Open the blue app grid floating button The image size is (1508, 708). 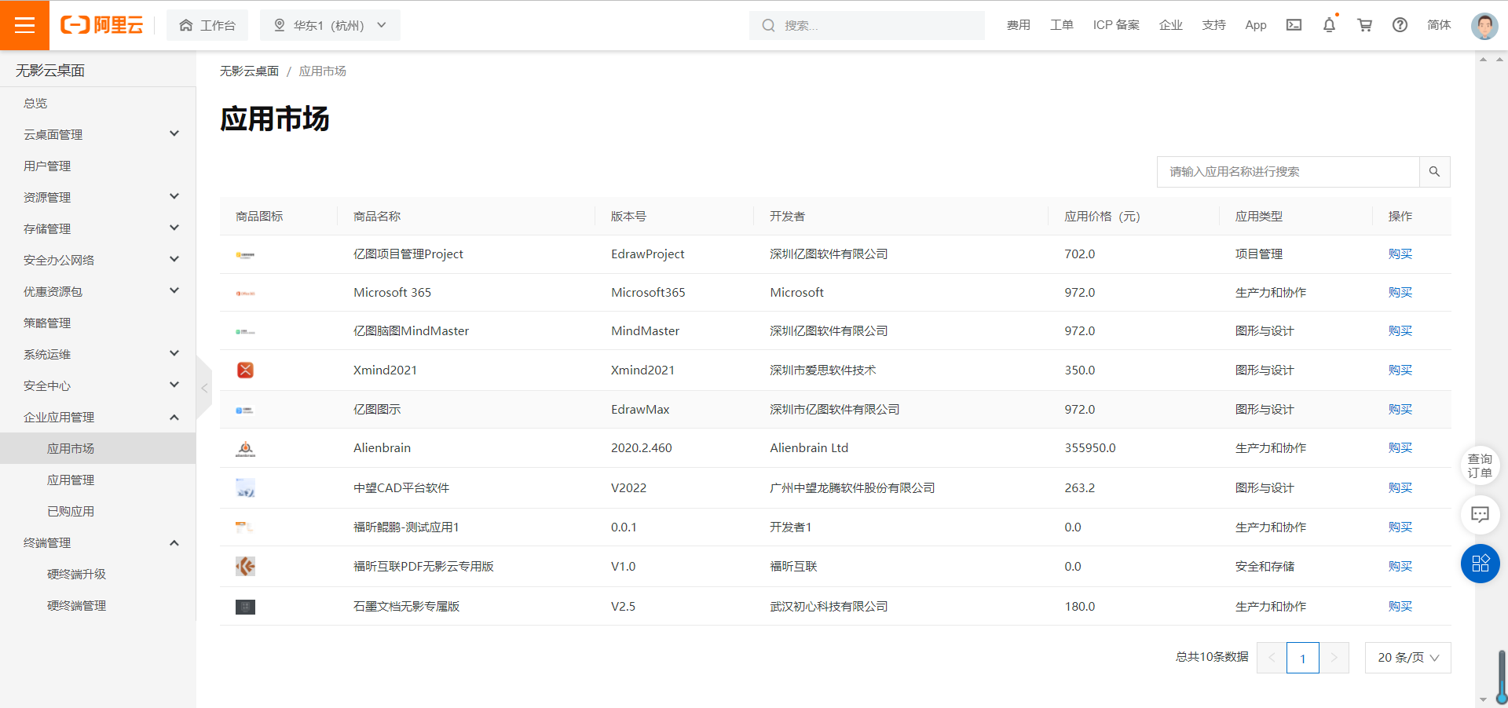1480,564
